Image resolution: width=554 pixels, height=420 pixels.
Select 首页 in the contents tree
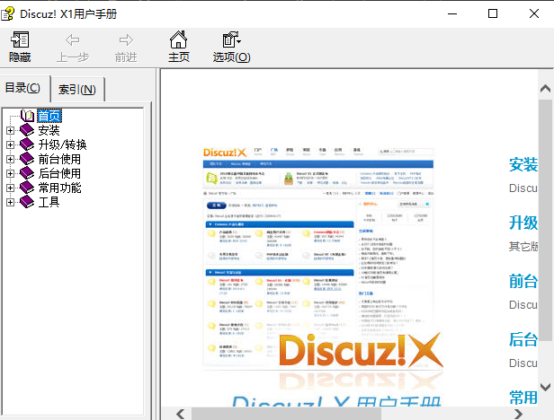[49, 116]
